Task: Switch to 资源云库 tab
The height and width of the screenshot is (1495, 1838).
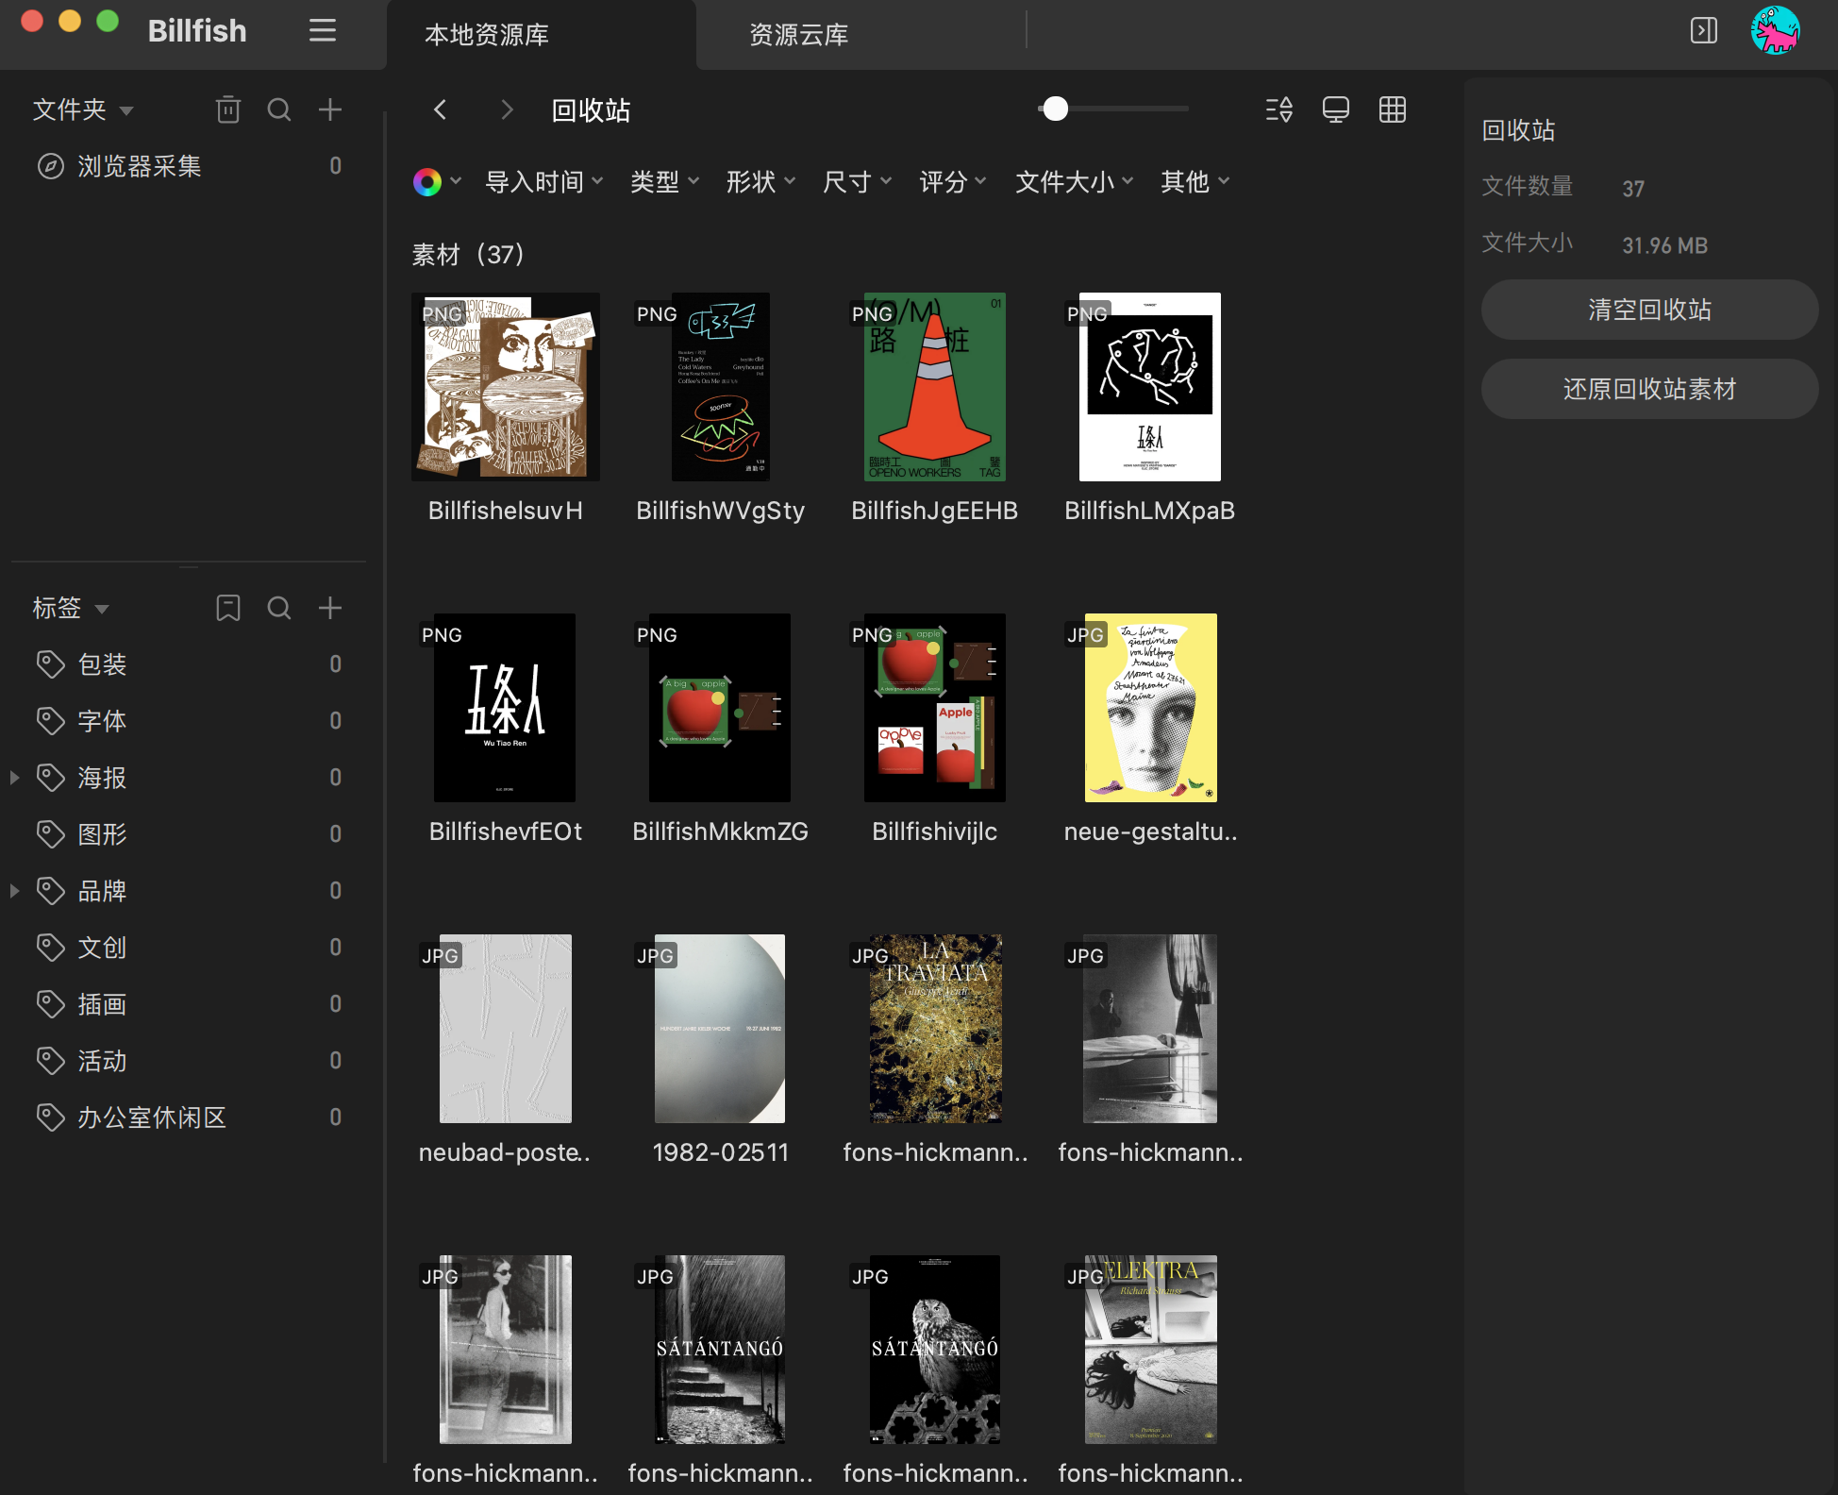Action: pyautogui.click(x=798, y=35)
